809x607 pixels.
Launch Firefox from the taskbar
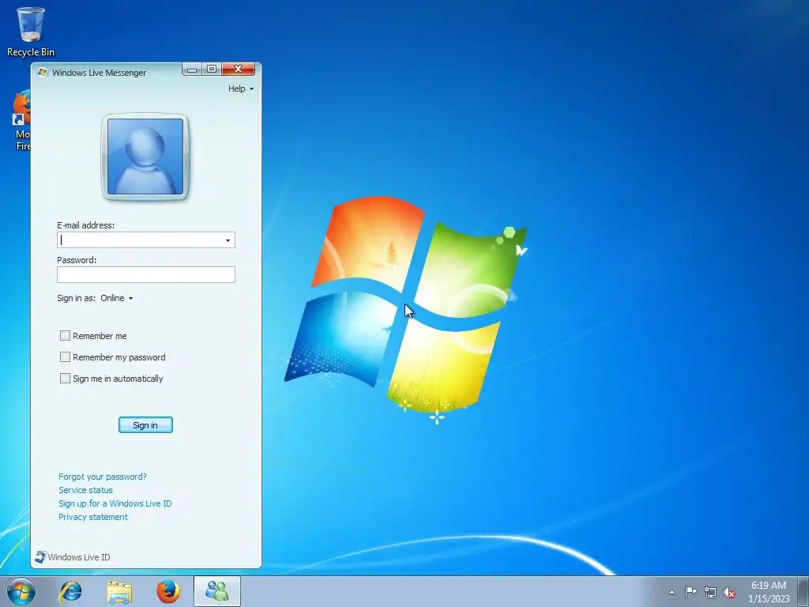click(x=168, y=591)
